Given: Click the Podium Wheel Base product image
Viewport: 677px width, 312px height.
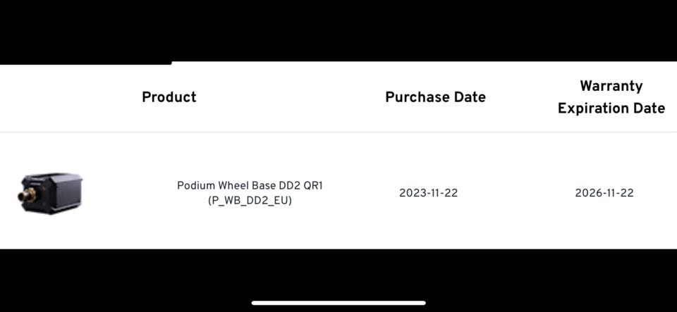Looking at the screenshot, I should click(x=51, y=192).
